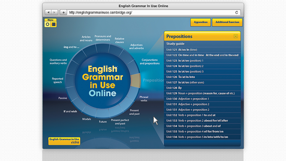286x161 pixels.
Task: Select Unit 125 In/at/on (position) 3
Action: [x=202, y=71]
